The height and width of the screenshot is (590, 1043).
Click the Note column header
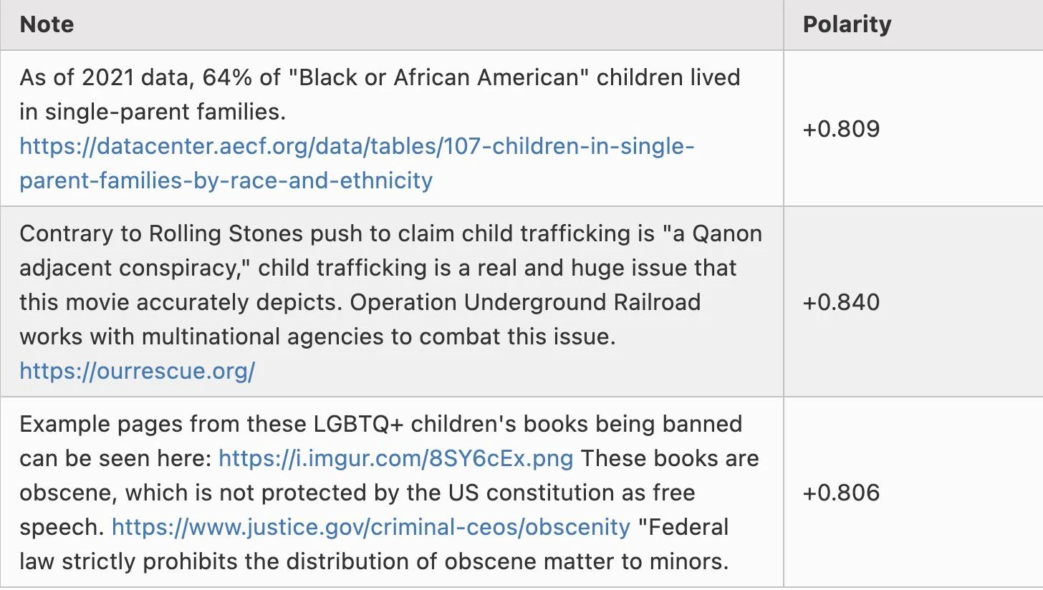47,24
